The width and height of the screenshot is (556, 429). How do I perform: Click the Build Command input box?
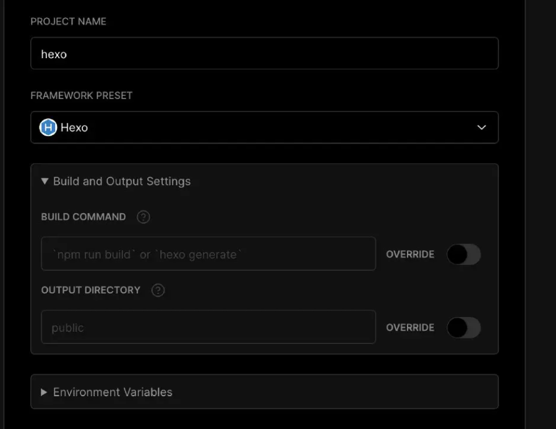tap(208, 254)
